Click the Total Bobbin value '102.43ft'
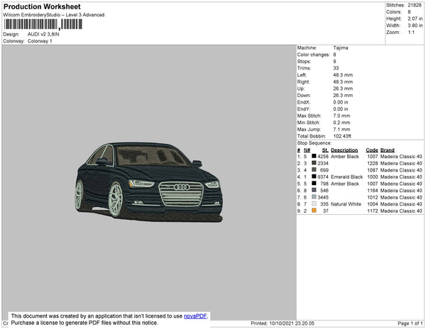The image size is (426, 329). [342, 136]
